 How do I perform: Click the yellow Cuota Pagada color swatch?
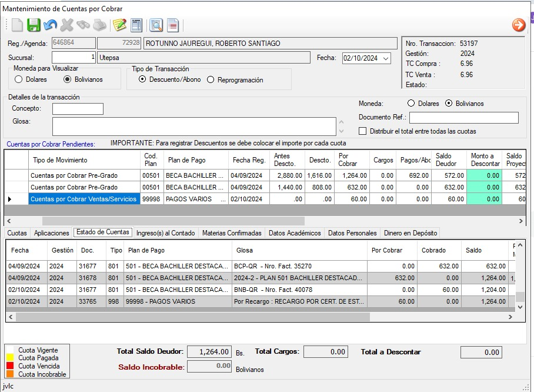(10, 358)
